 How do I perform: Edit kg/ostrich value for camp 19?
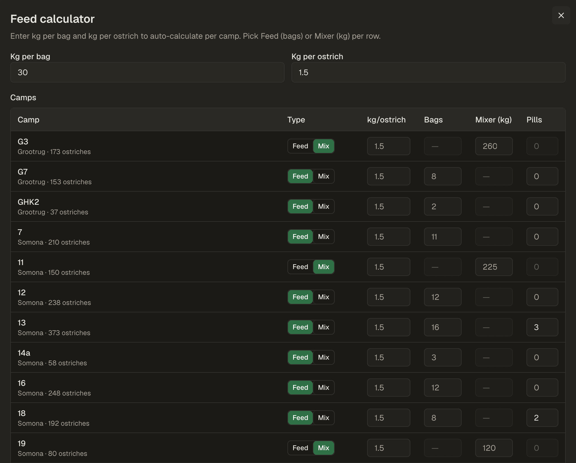pos(388,448)
